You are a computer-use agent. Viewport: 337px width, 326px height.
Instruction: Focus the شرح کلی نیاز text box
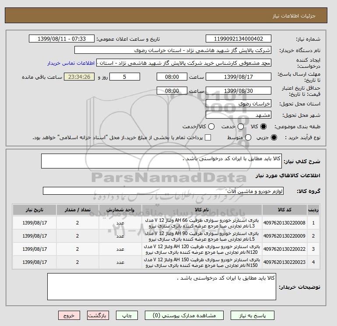(x=162, y=161)
